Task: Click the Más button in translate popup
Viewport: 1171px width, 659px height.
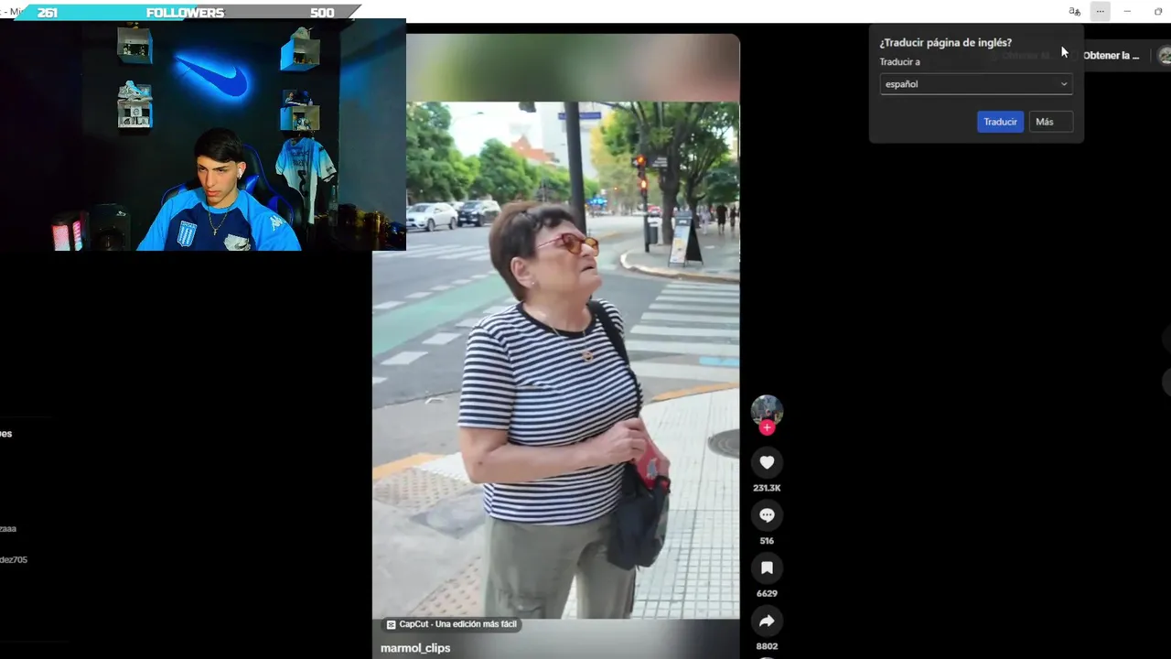Action: (1050, 122)
